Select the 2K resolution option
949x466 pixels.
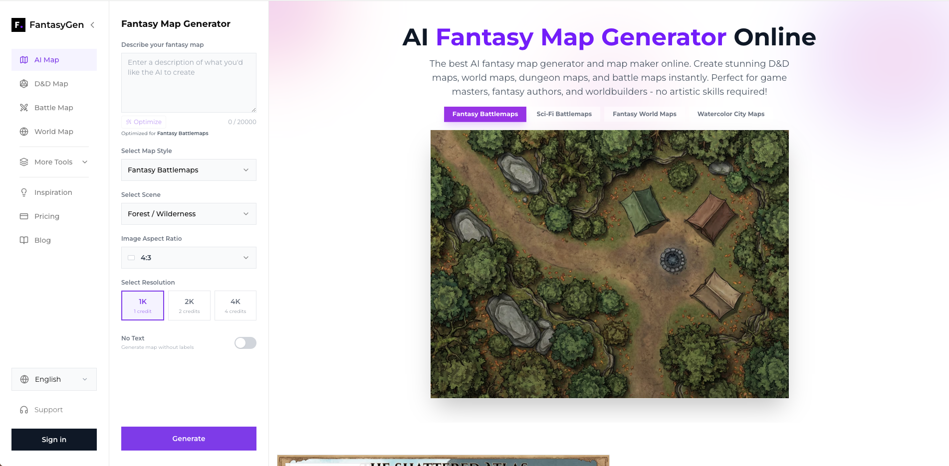click(189, 305)
